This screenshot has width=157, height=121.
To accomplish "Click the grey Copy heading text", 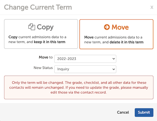I will 45,27.
